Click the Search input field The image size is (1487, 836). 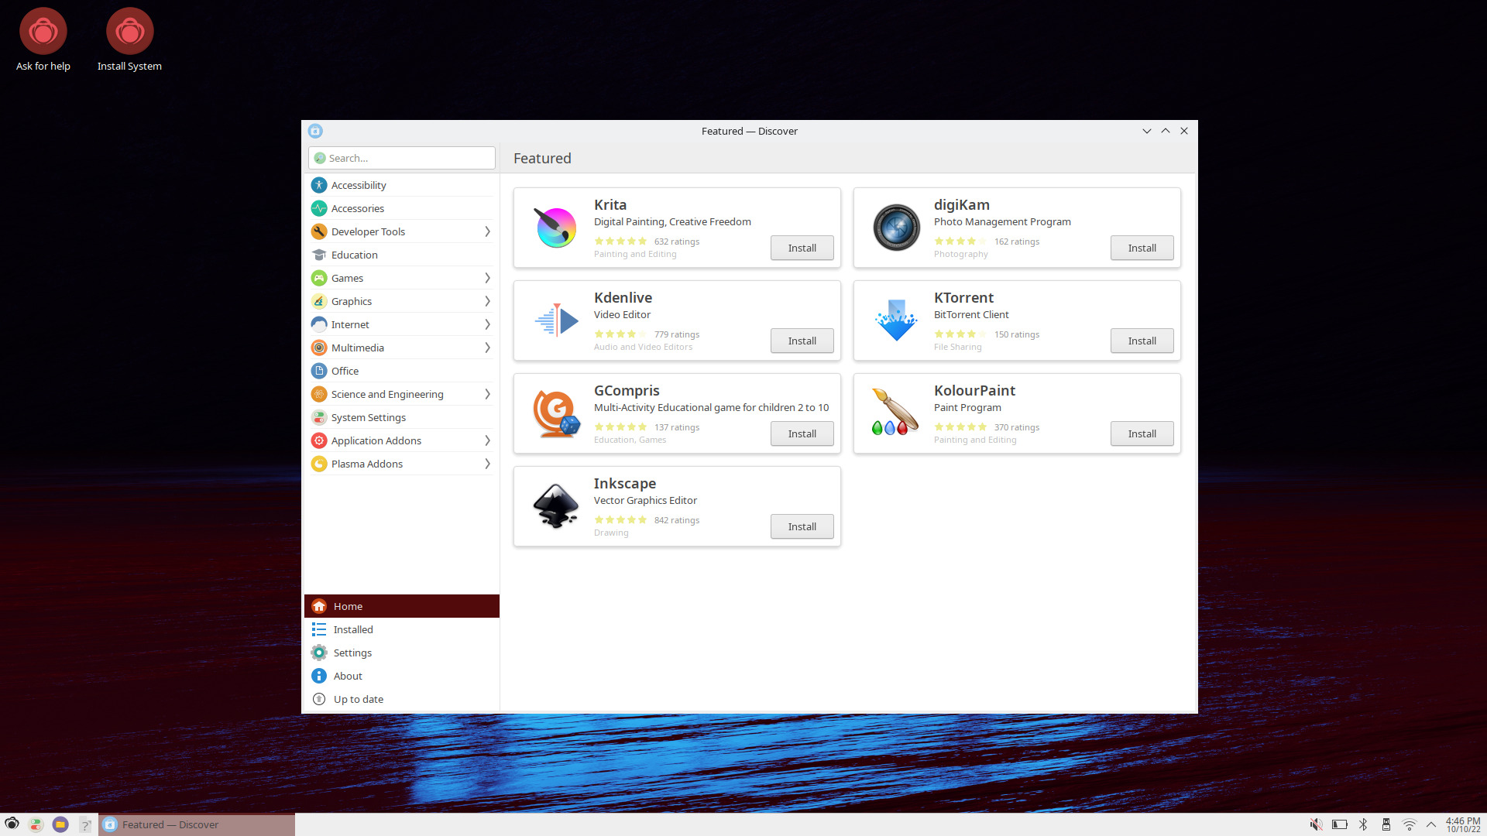[409, 158]
